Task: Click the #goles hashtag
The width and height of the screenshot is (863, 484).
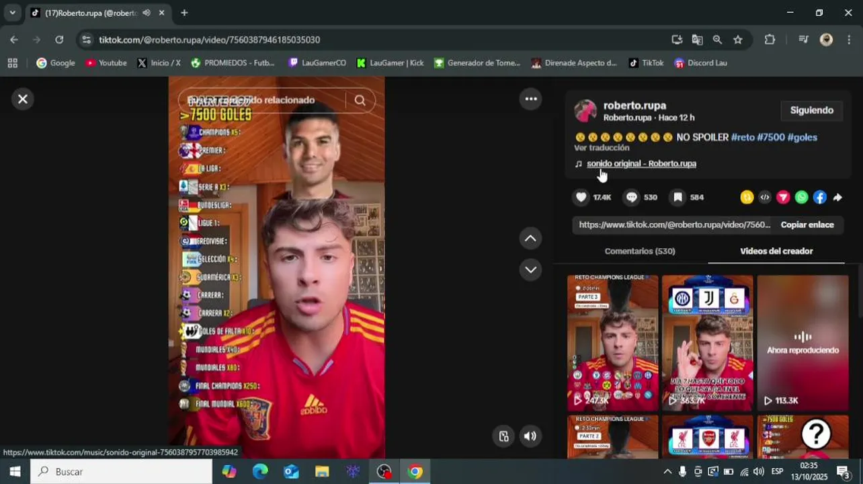Action: tap(802, 137)
